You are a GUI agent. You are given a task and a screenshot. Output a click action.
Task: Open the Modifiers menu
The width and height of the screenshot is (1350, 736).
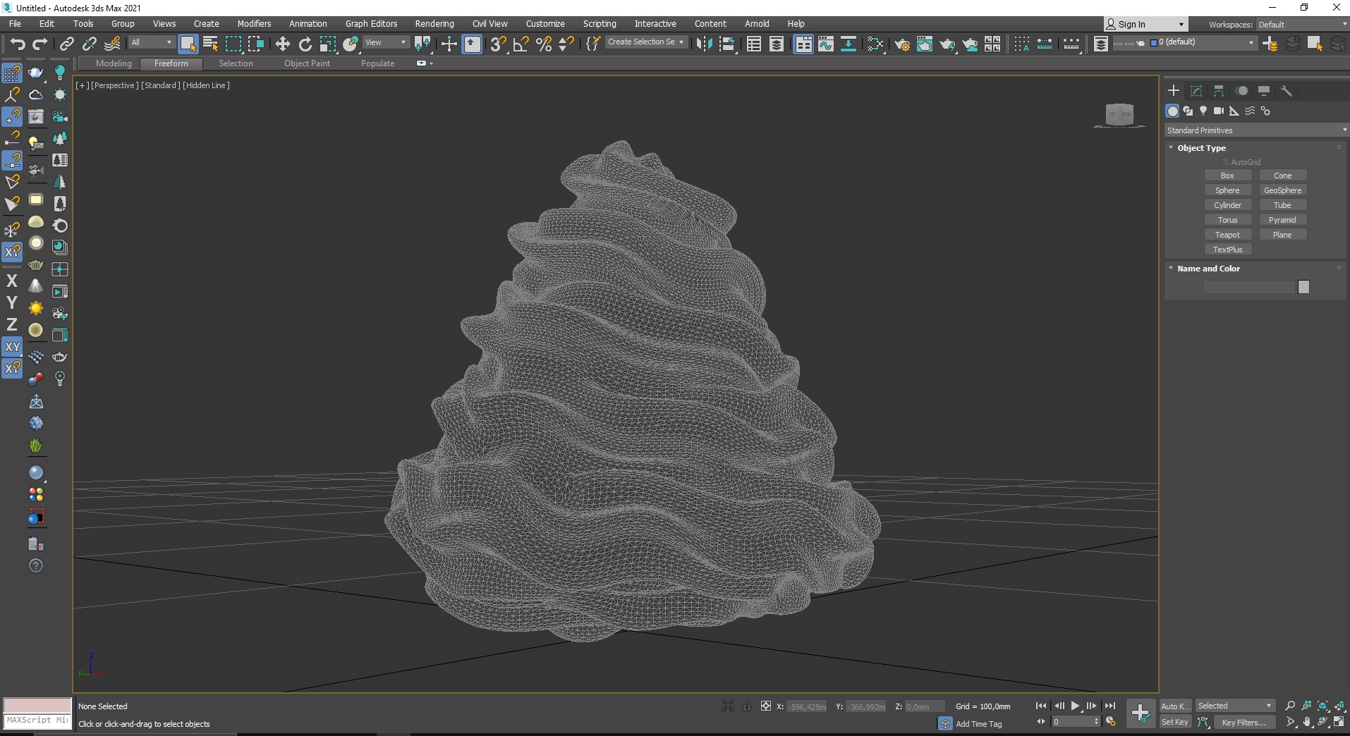pos(254,24)
